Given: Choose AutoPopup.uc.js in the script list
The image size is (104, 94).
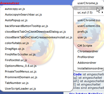Looking at the screenshot, I should click(x=16, y=20).
